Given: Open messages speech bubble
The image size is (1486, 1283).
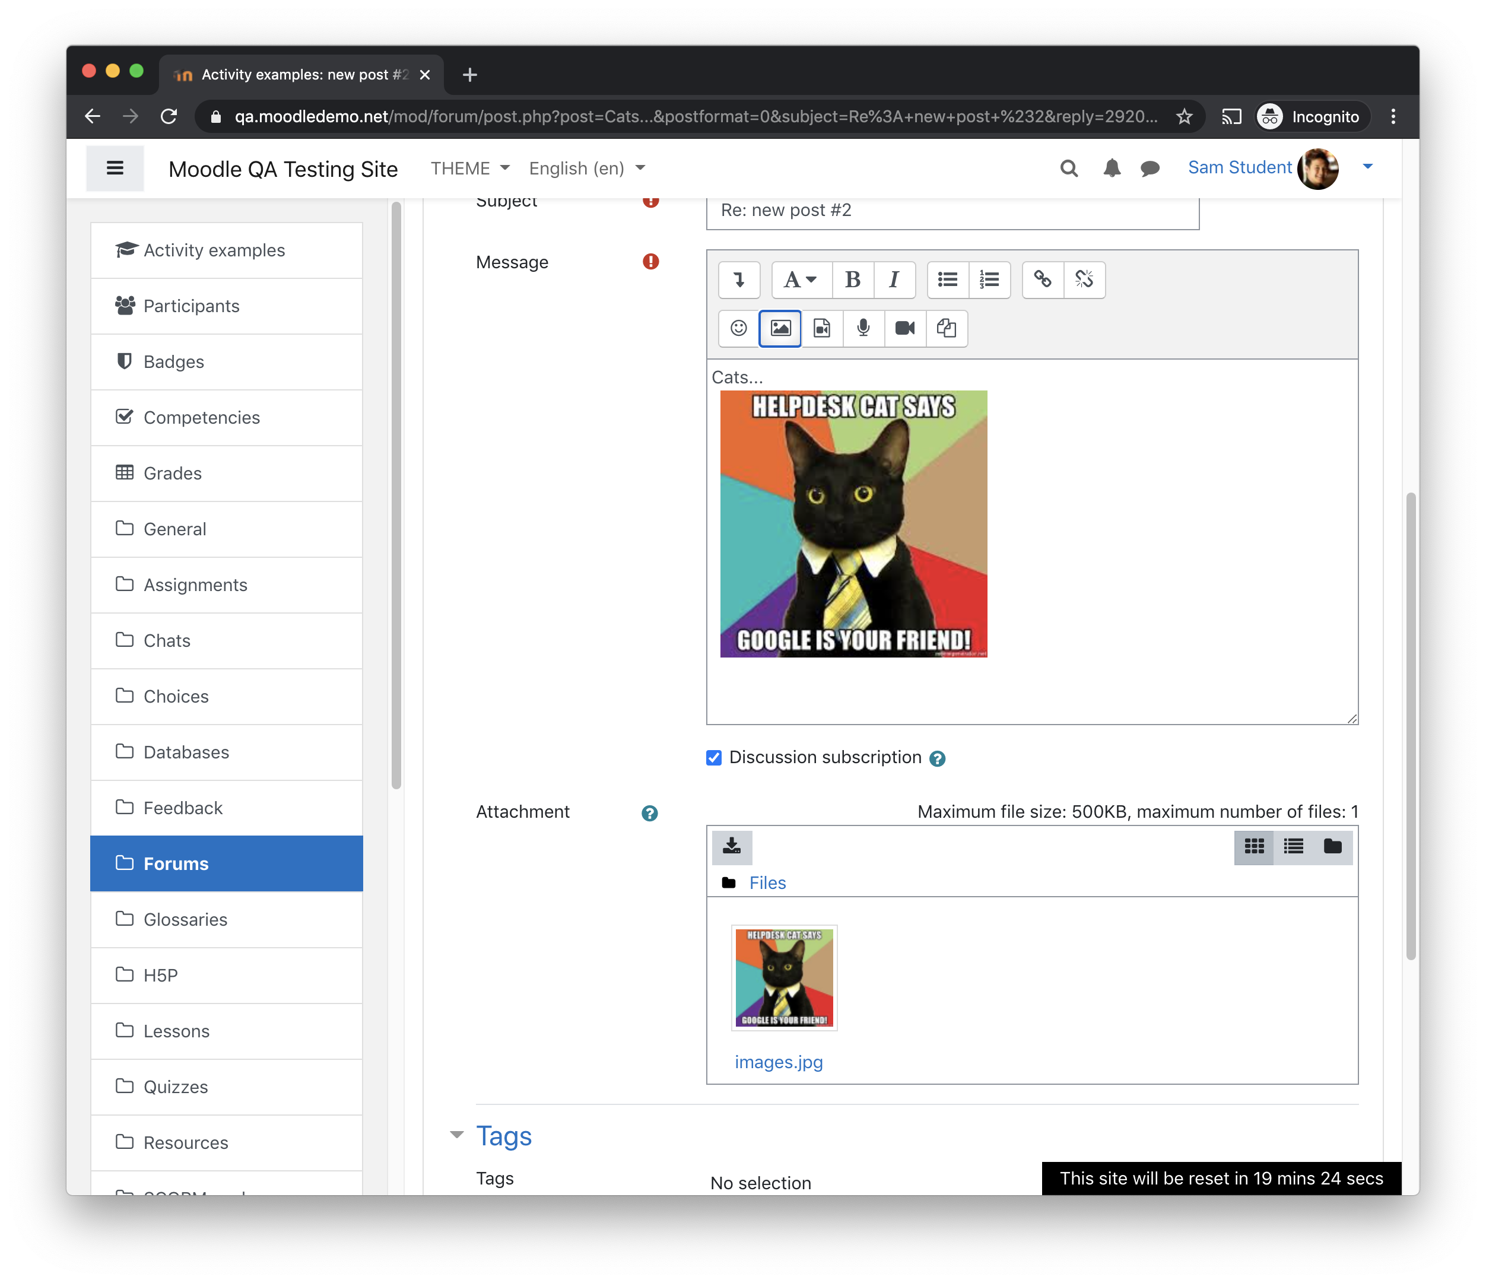Looking at the screenshot, I should (1150, 169).
